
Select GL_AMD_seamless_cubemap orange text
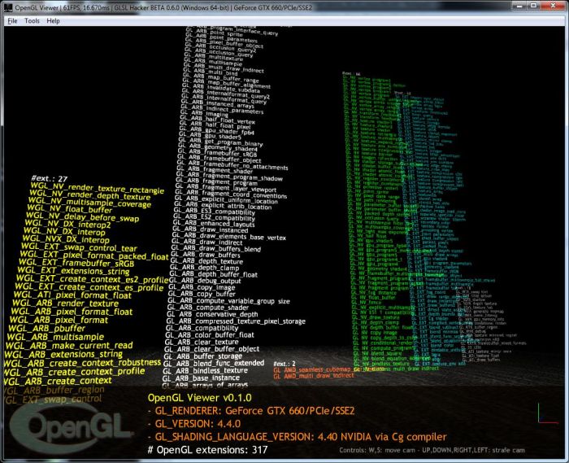pos(313,369)
